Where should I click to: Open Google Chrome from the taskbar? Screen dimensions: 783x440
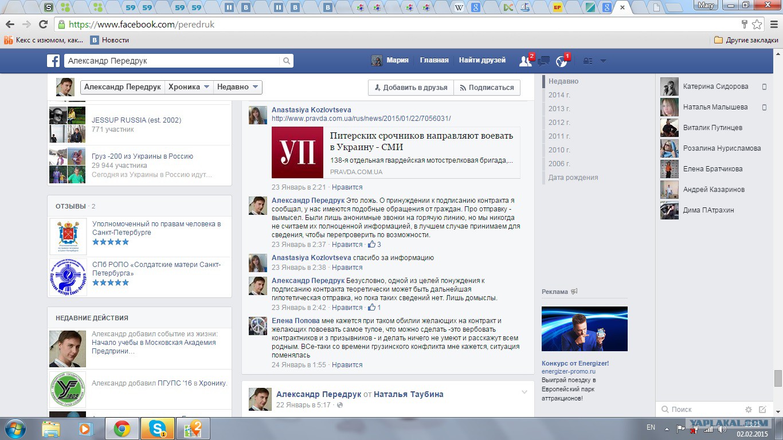tap(122, 429)
